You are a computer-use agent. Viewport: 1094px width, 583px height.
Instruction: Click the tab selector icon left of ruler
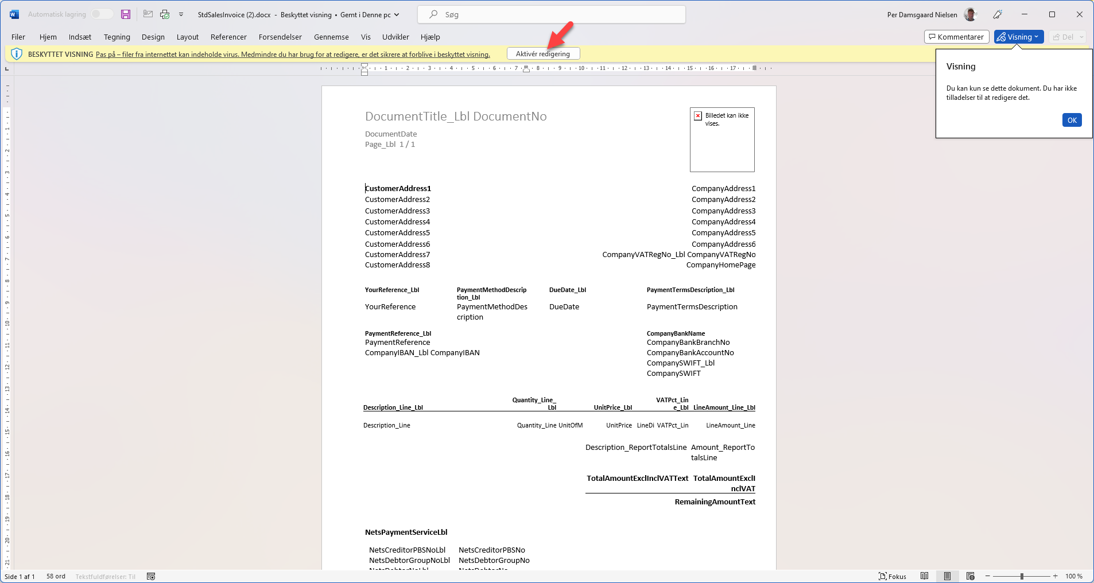coord(7,68)
